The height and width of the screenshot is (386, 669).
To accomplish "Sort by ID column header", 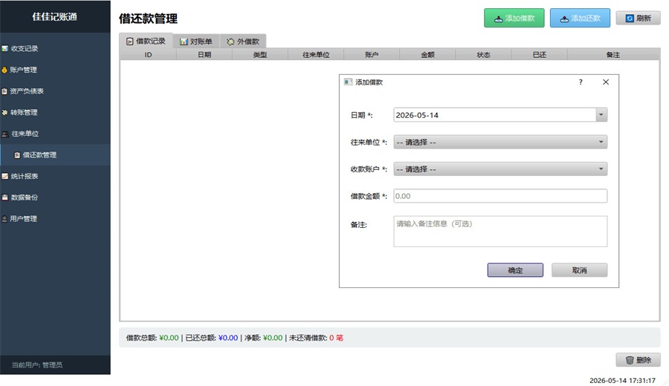I will point(148,54).
